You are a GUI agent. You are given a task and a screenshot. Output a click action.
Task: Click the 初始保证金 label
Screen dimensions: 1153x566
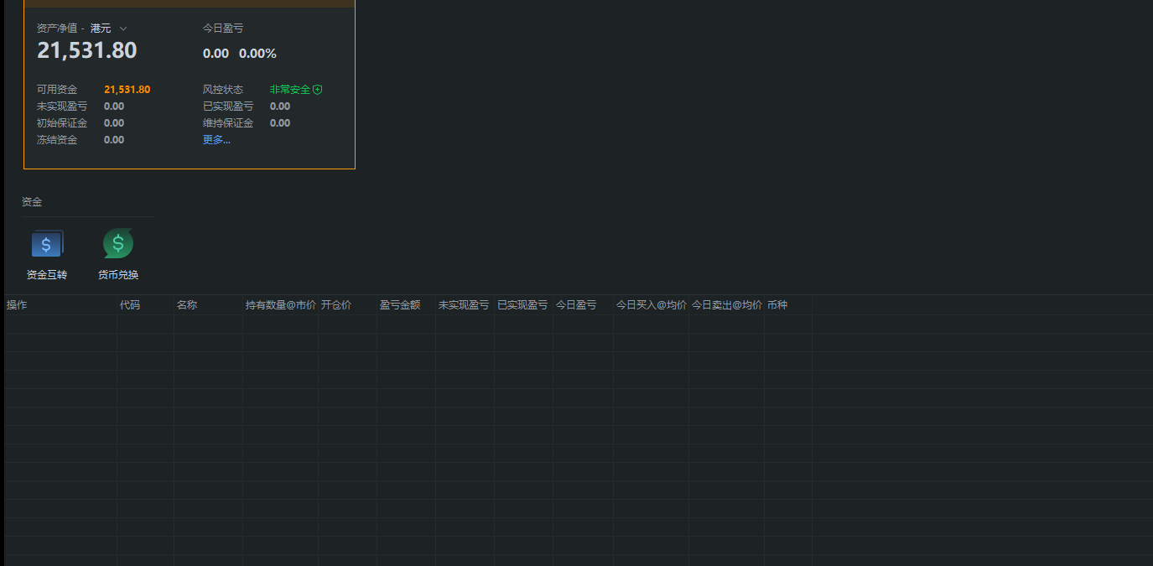point(62,123)
